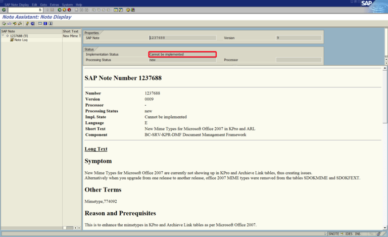Click the SAP Note column header
Image resolution: width=388 pixels, height=237 pixels.
click(31, 31)
